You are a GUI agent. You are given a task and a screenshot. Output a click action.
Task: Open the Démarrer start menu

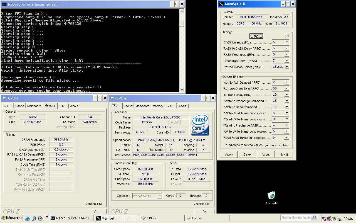point(11,218)
